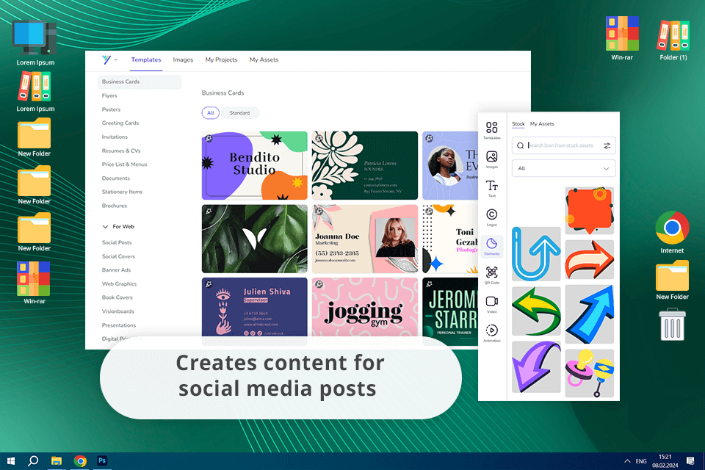Choose Greeting Cards category
705x470 pixels.
[120, 123]
